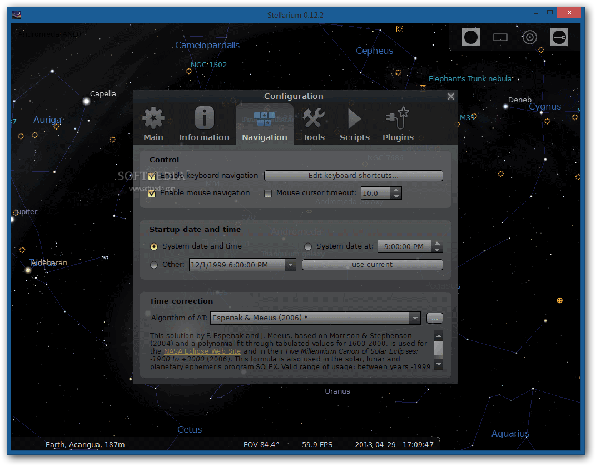Open the Plugins tab
The width and height of the screenshot is (596, 466).
click(398, 125)
